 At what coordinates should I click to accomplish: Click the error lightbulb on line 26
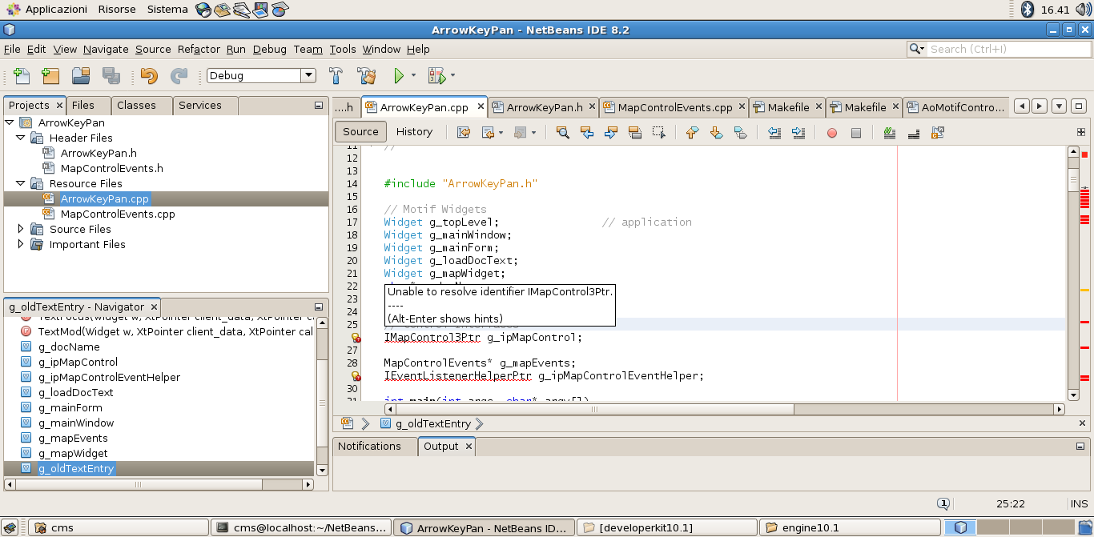356,338
